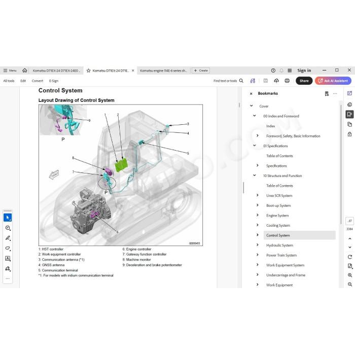Image resolution: width=355 pixels, height=355 pixels.
Task: Collapse the Cover bookmark
Action: click(x=252, y=105)
